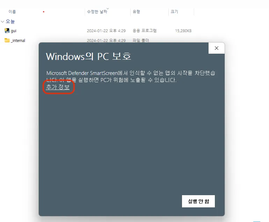The height and width of the screenshot is (222, 269).
Task: Click the 파일 폴더 type cell
Action: 141,40
